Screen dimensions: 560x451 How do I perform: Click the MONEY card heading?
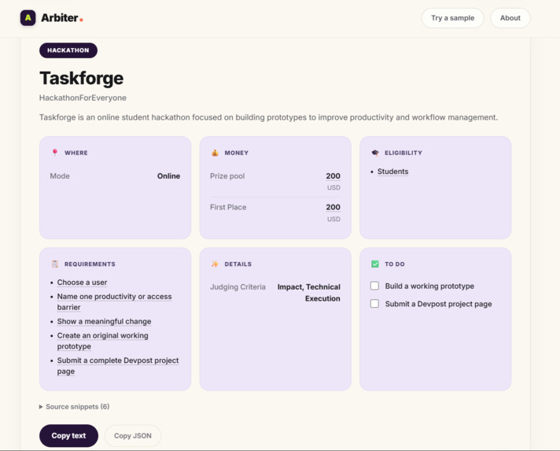click(x=237, y=153)
